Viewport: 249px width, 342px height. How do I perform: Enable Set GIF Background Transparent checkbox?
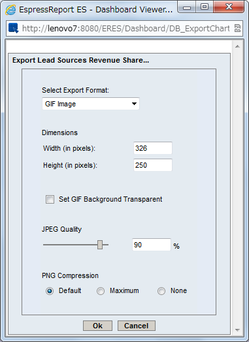(x=50, y=199)
